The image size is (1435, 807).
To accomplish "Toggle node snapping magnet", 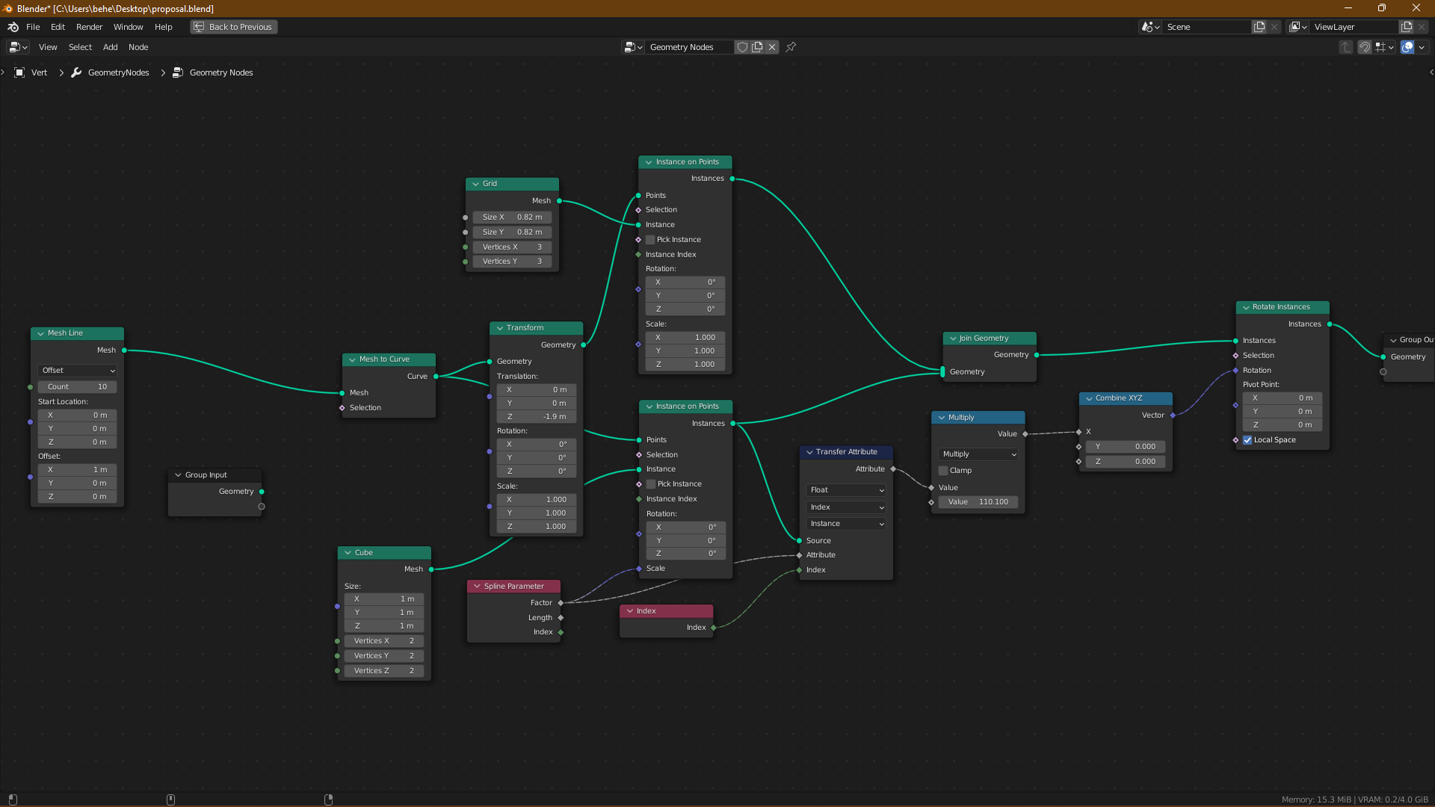I will tap(1364, 47).
